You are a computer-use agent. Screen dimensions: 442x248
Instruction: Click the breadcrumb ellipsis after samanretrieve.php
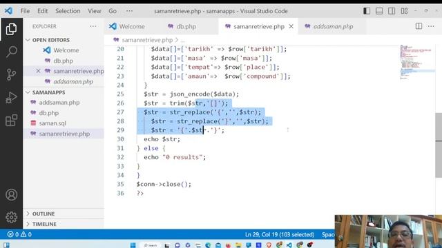182,40
